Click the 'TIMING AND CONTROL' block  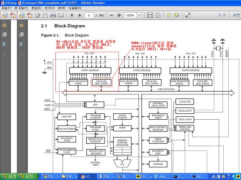[185, 128]
